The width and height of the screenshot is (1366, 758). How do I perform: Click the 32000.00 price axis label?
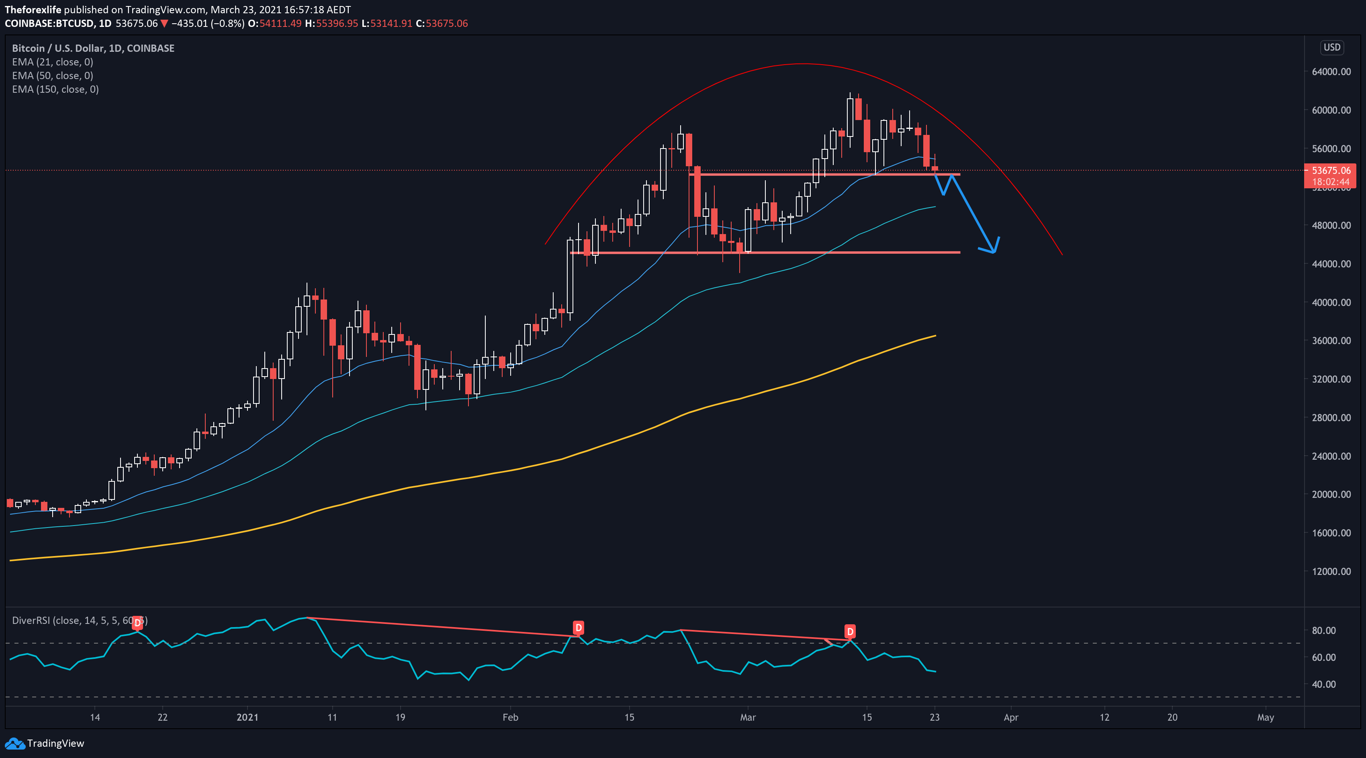click(x=1331, y=379)
